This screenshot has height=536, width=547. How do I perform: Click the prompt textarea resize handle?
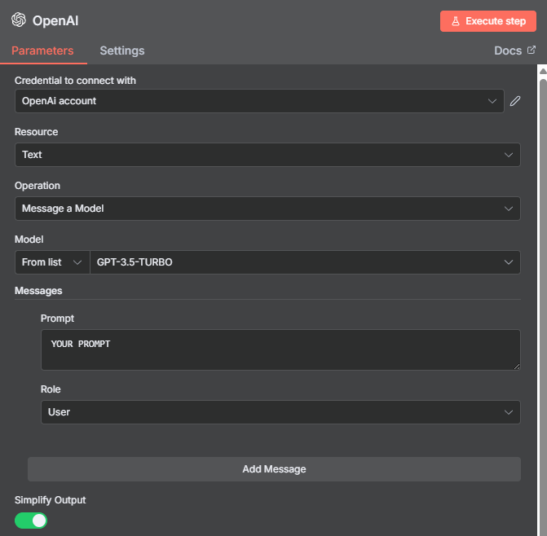point(517,367)
